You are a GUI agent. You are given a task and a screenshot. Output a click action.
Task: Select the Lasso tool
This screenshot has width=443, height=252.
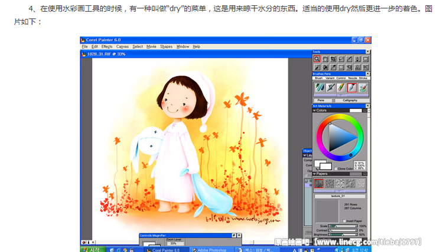(341, 59)
